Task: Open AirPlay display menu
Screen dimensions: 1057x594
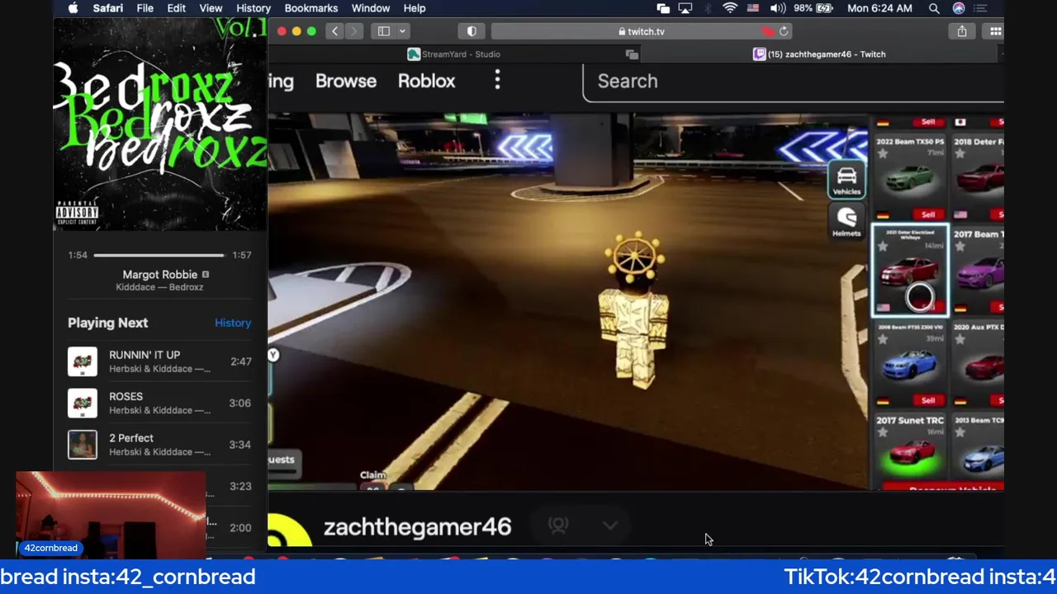Action: coord(685,8)
